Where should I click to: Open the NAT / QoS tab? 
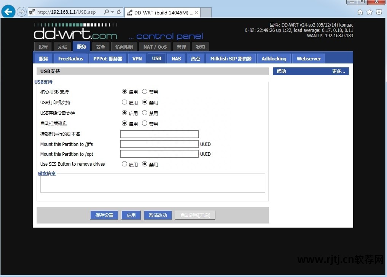click(x=155, y=47)
